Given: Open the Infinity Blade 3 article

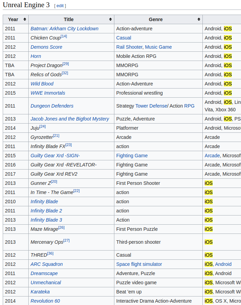Looking at the screenshot, I should [46, 220].
